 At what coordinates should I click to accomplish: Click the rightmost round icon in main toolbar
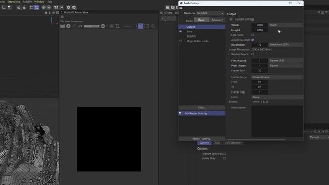pyautogui.click(x=74, y=7)
